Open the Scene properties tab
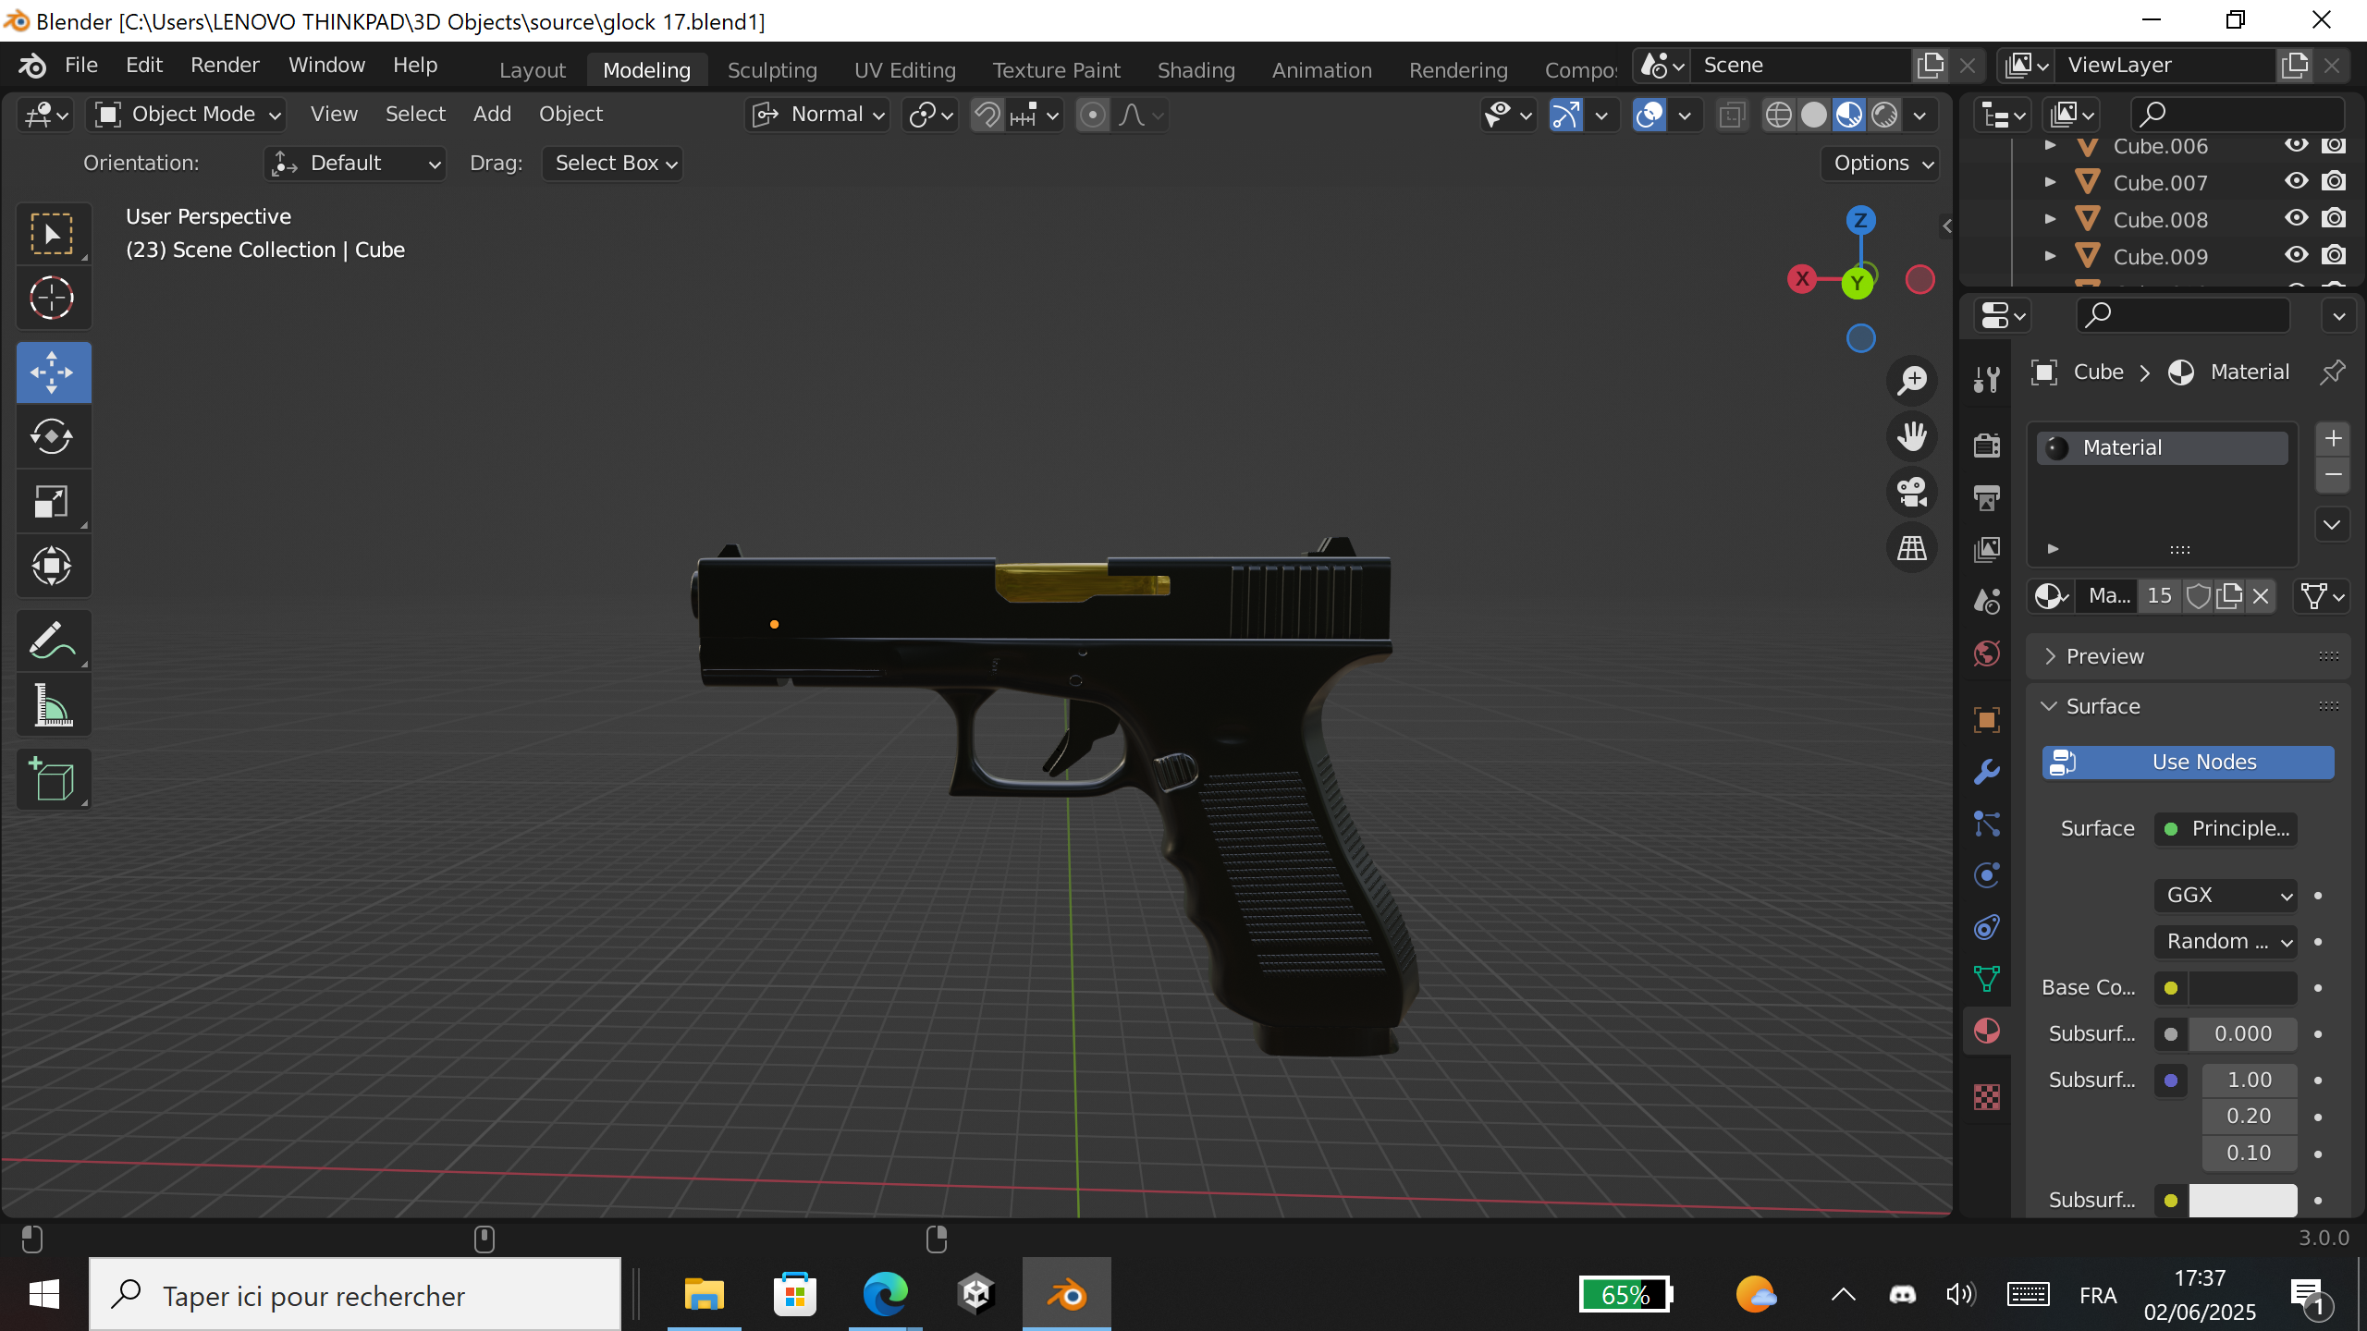Image resolution: width=2367 pixels, height=1331 pixels. coord(1986,601)
